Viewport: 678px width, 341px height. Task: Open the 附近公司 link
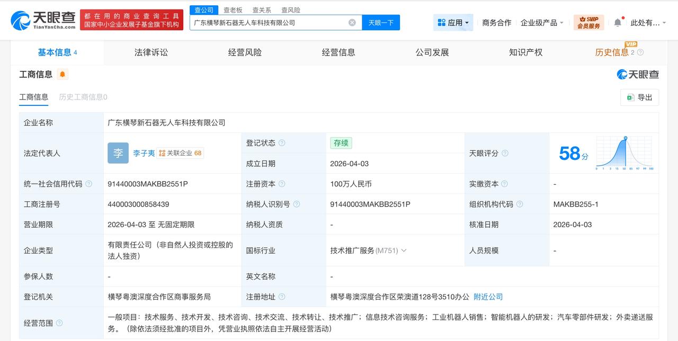[487, 297]
